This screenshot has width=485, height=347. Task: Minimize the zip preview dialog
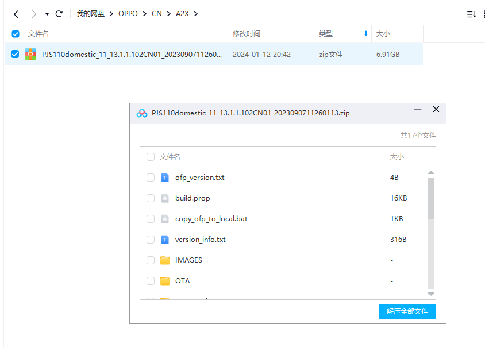[418, 109]
